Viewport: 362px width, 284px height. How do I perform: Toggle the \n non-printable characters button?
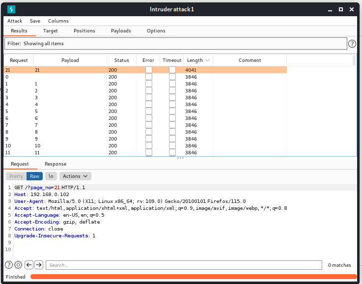51,176
